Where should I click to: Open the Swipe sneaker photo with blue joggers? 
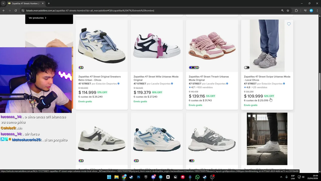tap(267, 46)
